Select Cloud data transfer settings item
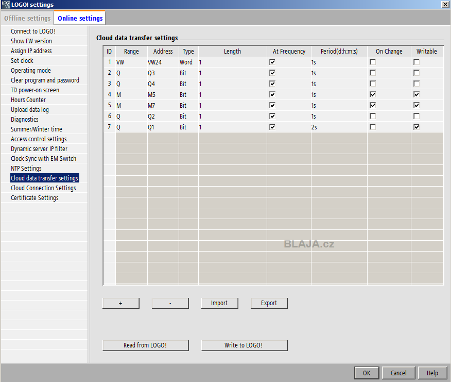This screenshot has height=382, width=451. (x=45, y=178)
